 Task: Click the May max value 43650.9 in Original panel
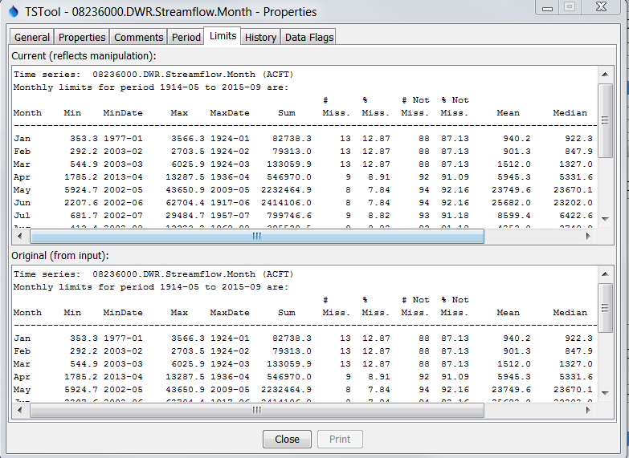tap(185, 390)
